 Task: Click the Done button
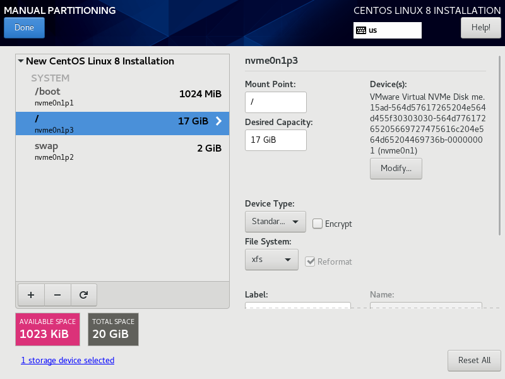point(24,28)
